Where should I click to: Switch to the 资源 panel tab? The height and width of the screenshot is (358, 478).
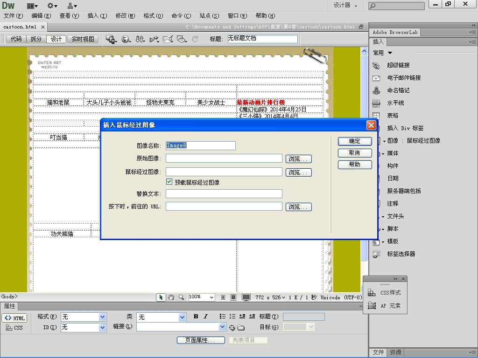[395, 352]
